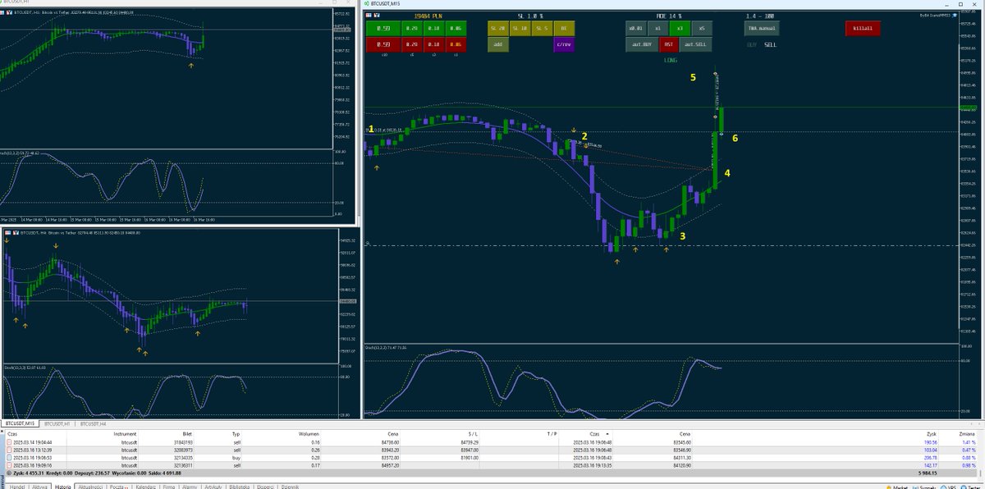Image resolution: width=985 pixels, height=489 pixels.
Task: Set stop loss with SL 10 button
Action: (x=519, y=27)
